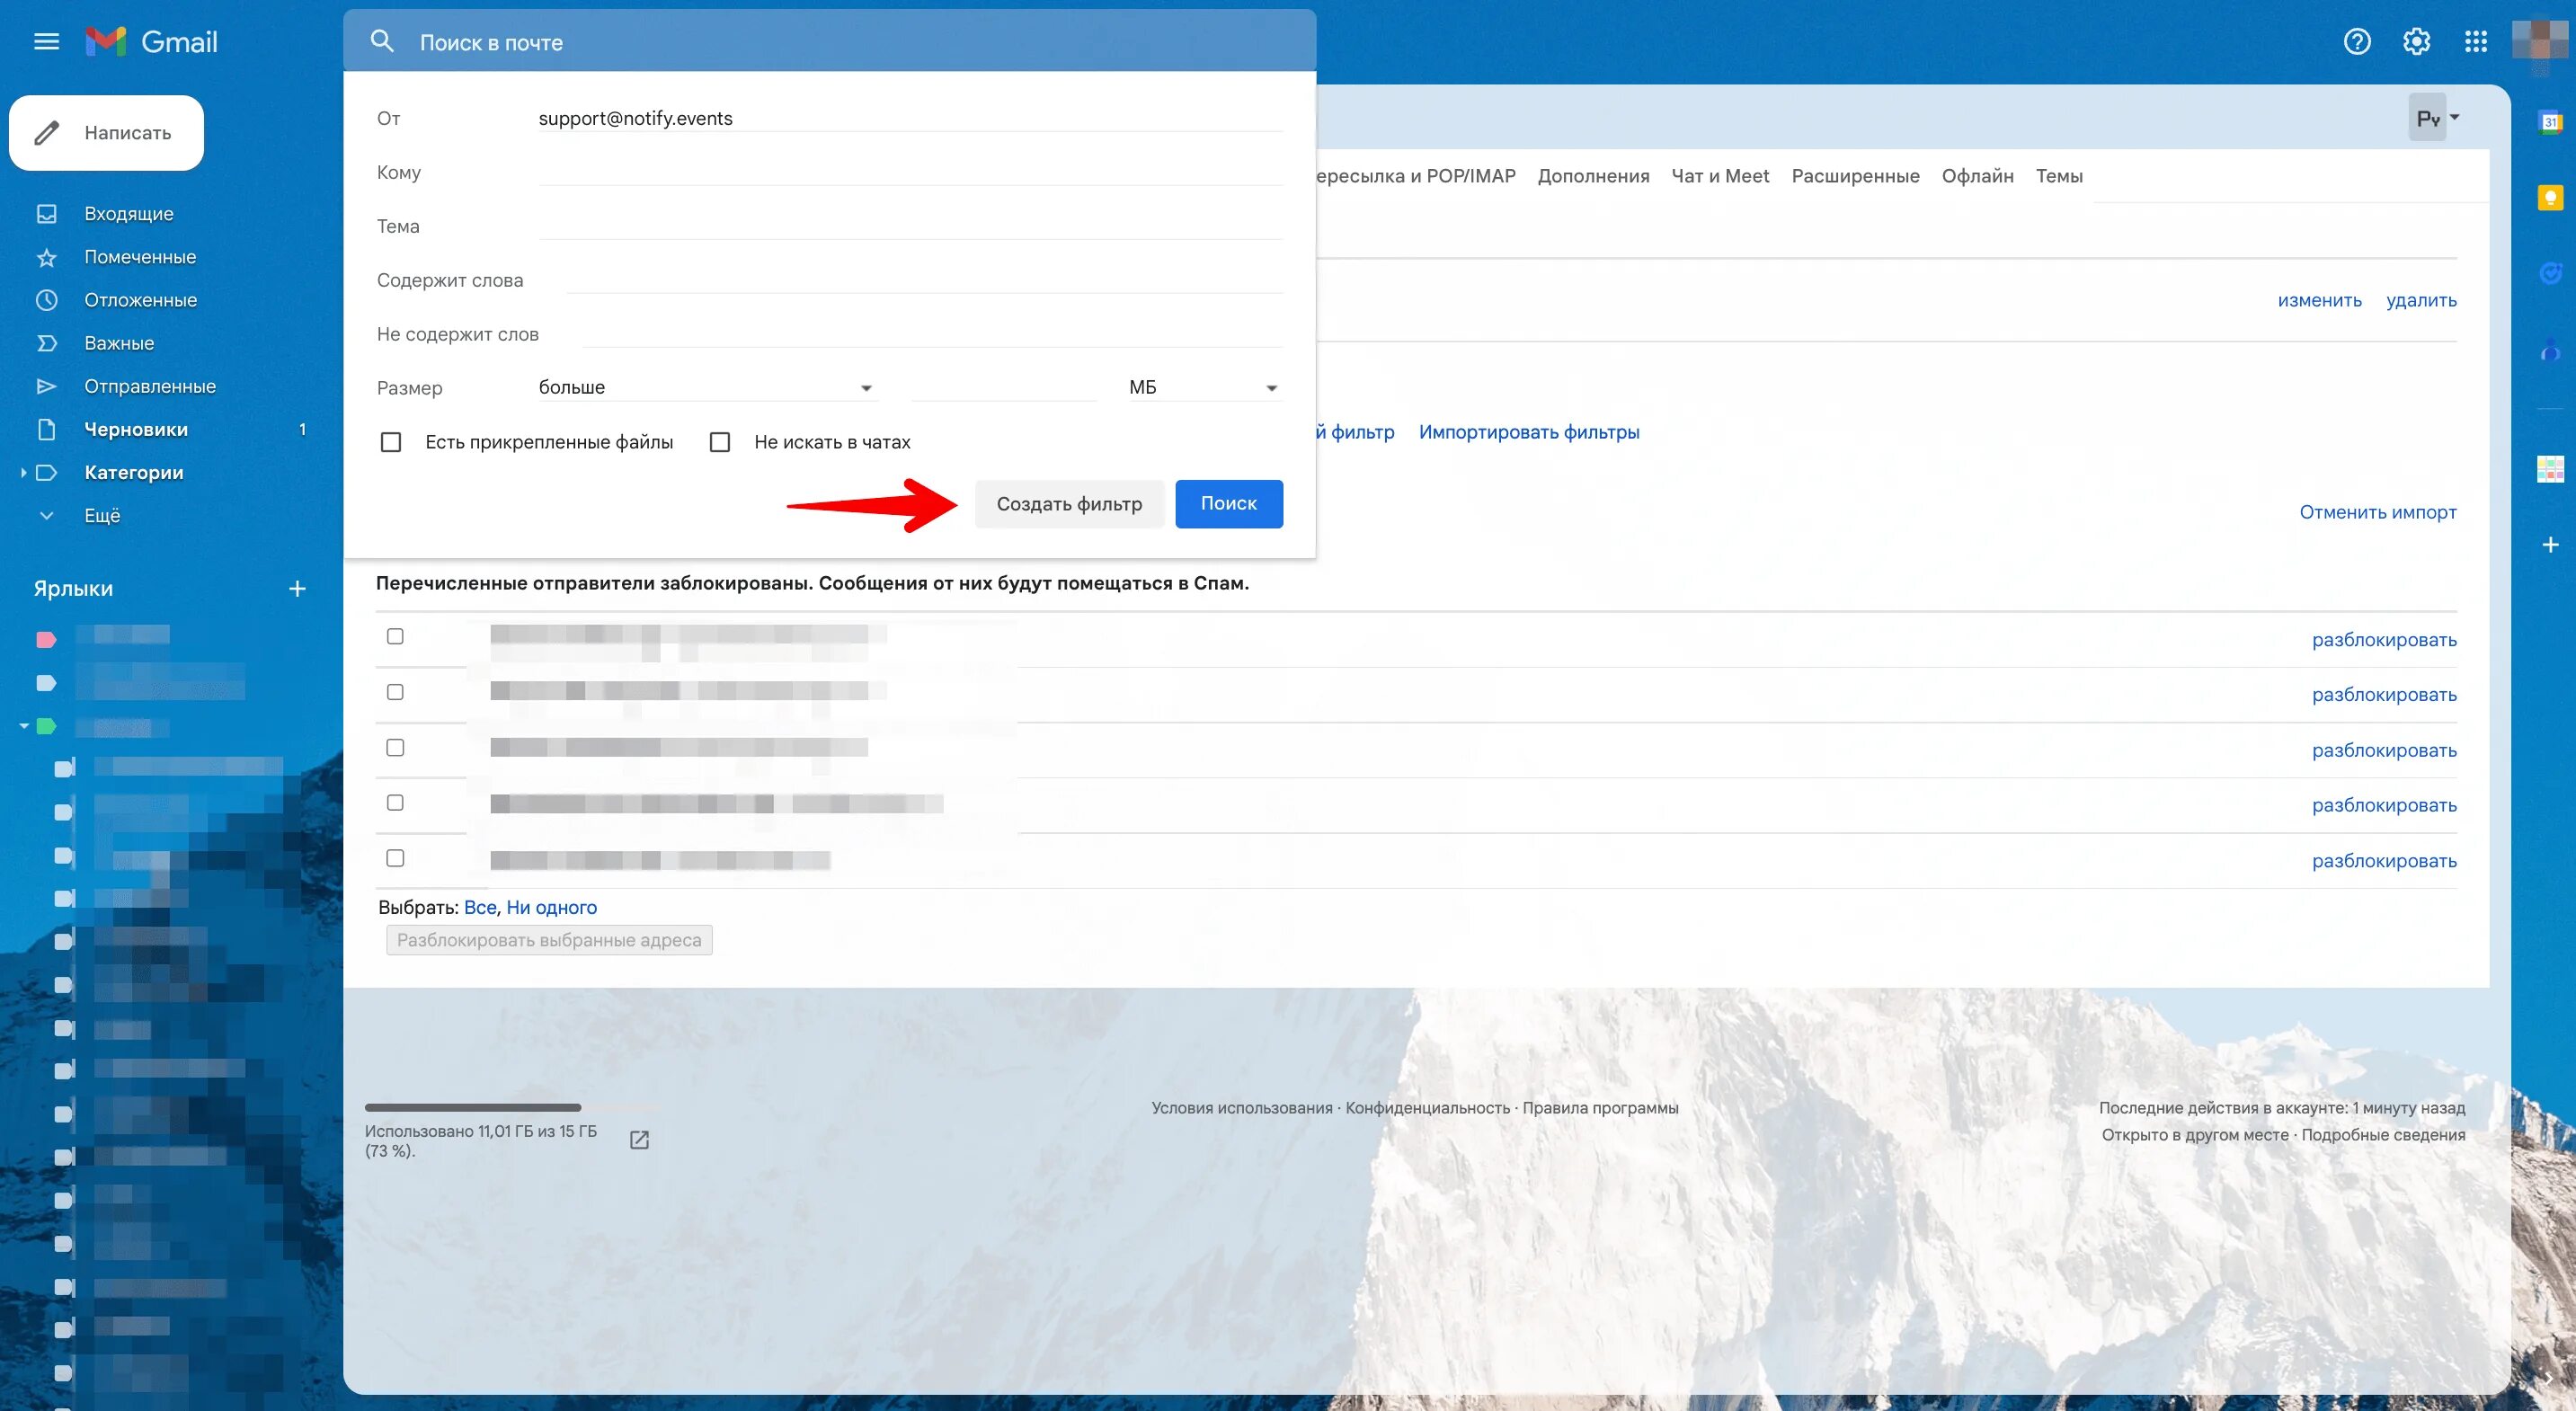Open settings with the gear icon

click(x=2417, y=41)
